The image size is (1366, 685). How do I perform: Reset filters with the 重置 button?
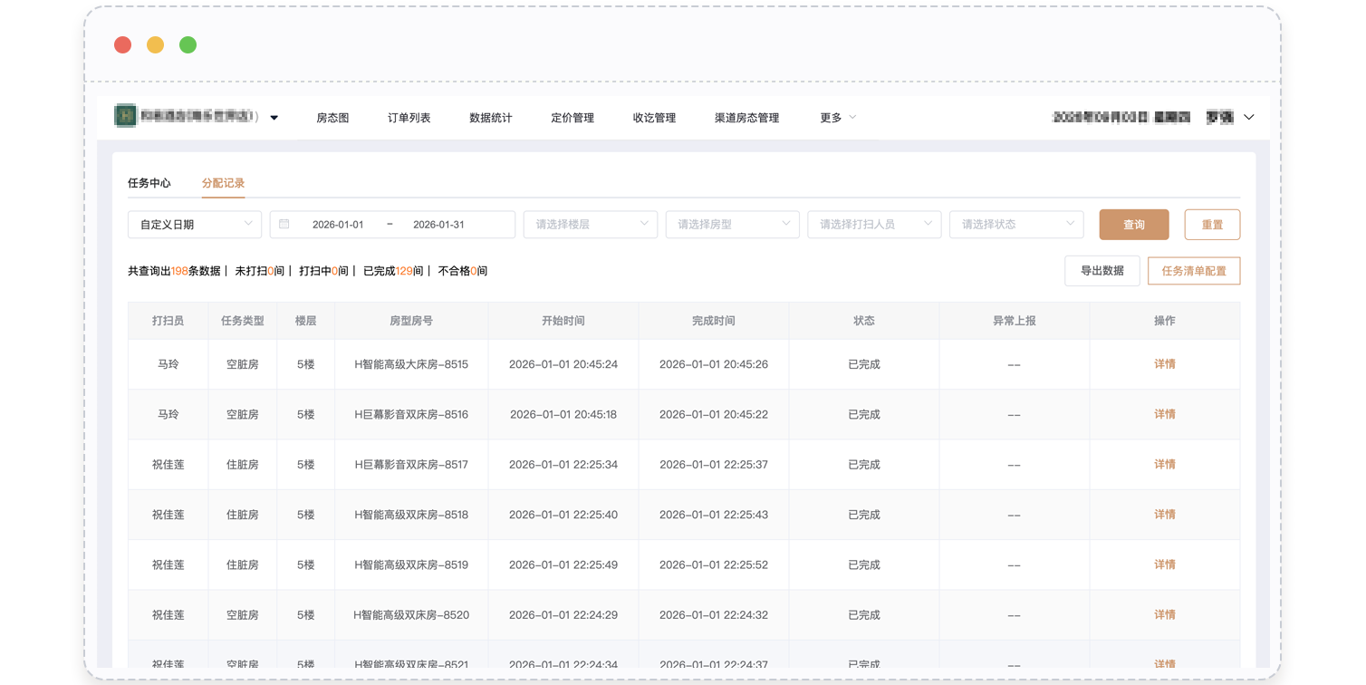click(x=1212, y=225)
